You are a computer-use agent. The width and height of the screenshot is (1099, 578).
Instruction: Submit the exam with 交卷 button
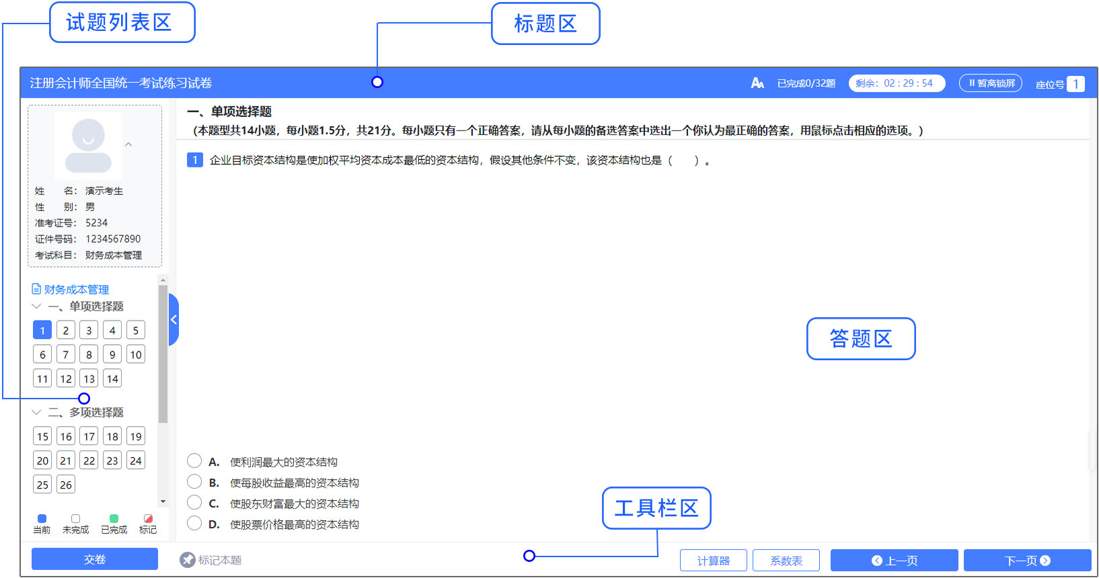coord(95,559)
